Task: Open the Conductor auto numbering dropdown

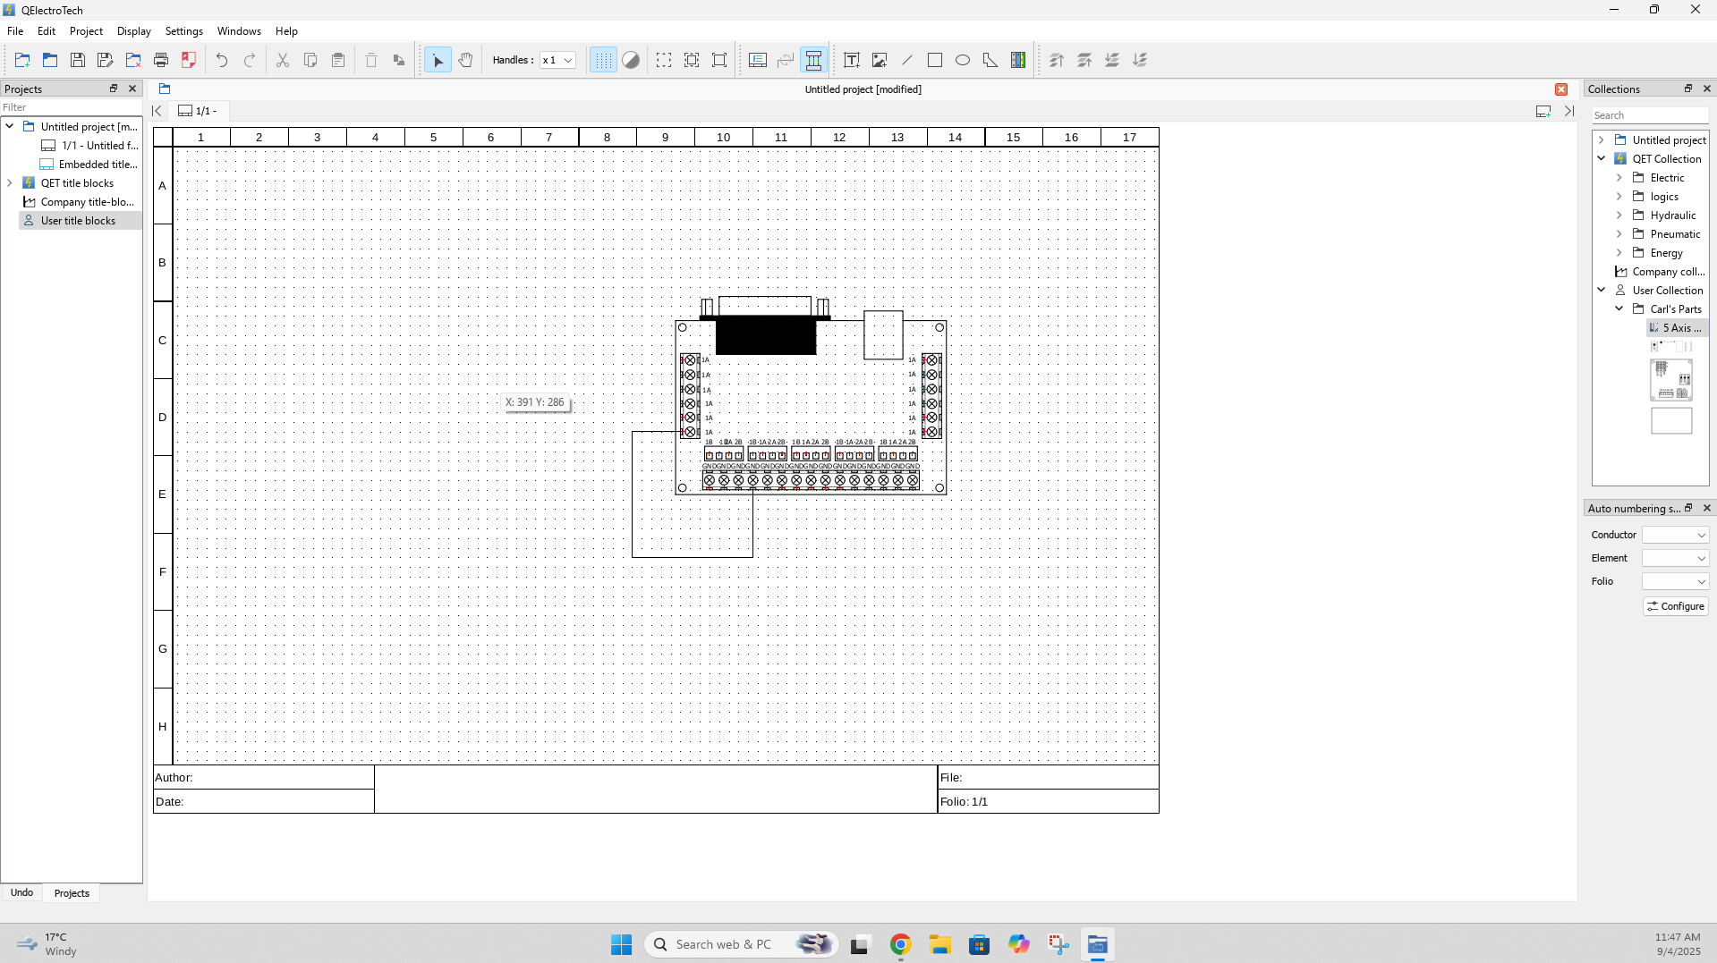Action: pos(1675,535)
